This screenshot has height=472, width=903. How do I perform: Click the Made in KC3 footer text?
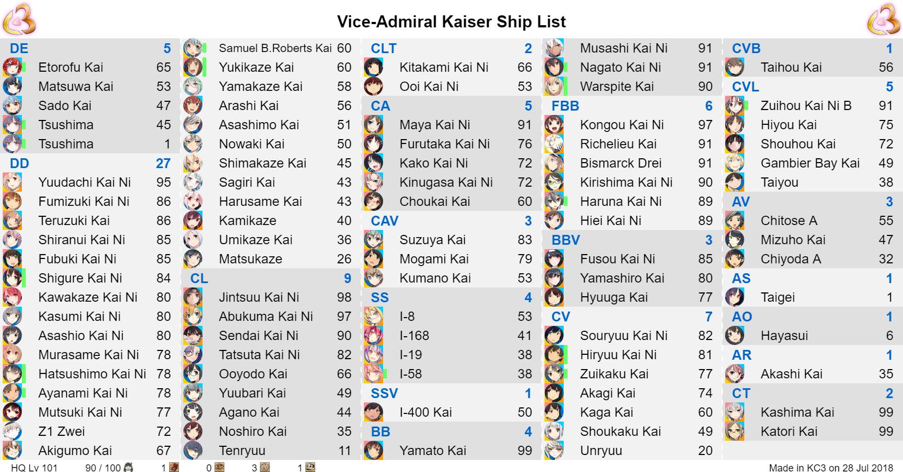[x=831, y=468]
